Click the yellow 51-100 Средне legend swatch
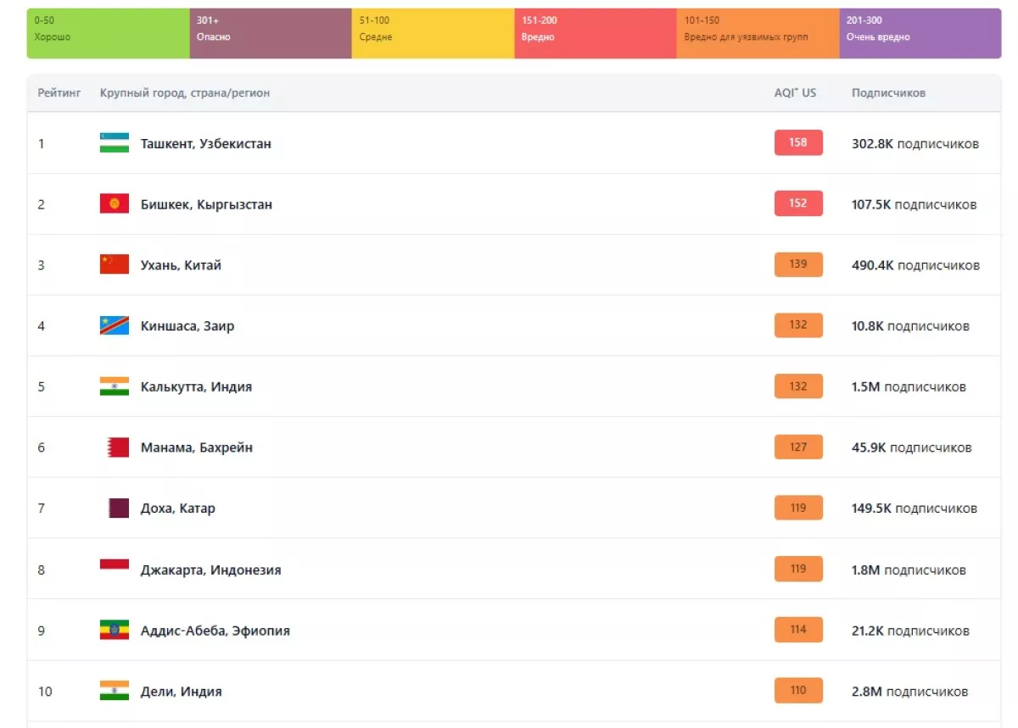This screenshot has height=728, width=1018. click(433, 33)
